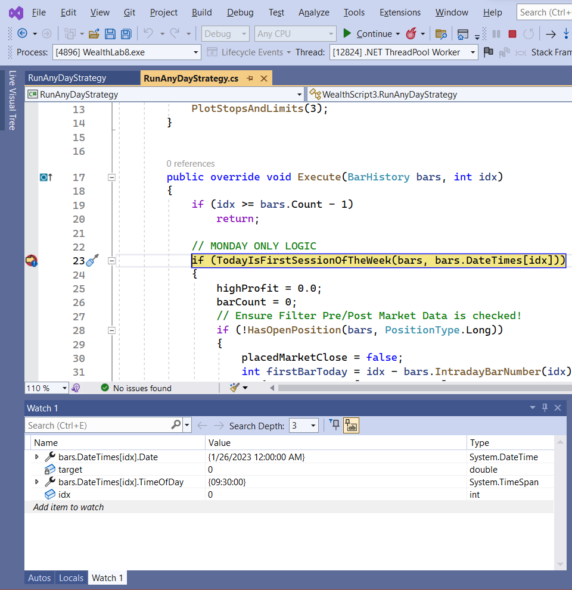Click the green Continue debugging button
The image size is (572, 590).
(x=347, y=34)
